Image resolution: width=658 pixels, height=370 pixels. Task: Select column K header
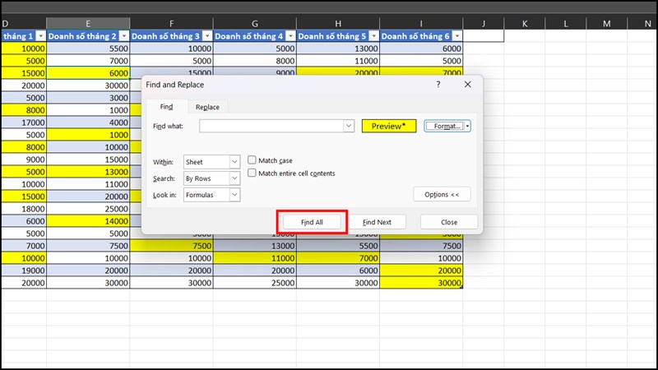tap(525, 24)
